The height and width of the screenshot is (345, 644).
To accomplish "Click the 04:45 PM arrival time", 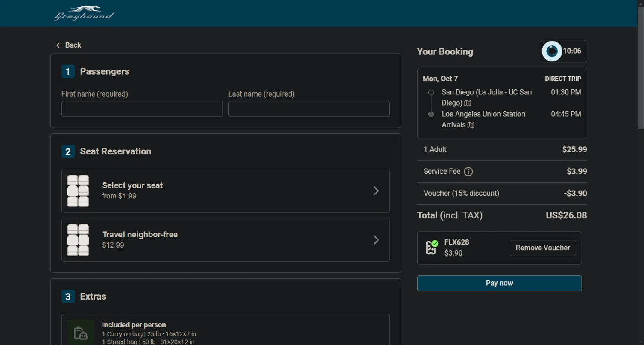I will point(566,114).
